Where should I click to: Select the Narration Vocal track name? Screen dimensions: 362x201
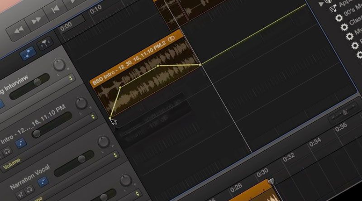pos(30,177)
